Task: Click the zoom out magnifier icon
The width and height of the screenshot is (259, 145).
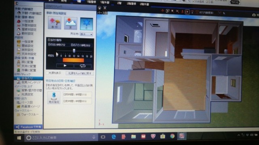Action: point(177,11)
